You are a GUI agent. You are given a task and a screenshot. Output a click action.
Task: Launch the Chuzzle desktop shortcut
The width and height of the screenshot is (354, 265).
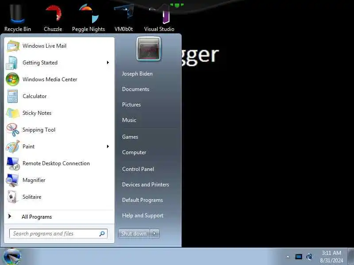tap(53, 17)
